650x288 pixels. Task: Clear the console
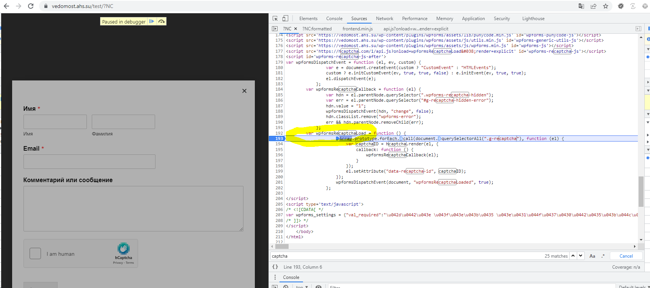286,287
